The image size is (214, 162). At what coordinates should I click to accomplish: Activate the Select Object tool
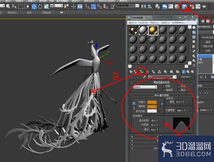[8, 6]
